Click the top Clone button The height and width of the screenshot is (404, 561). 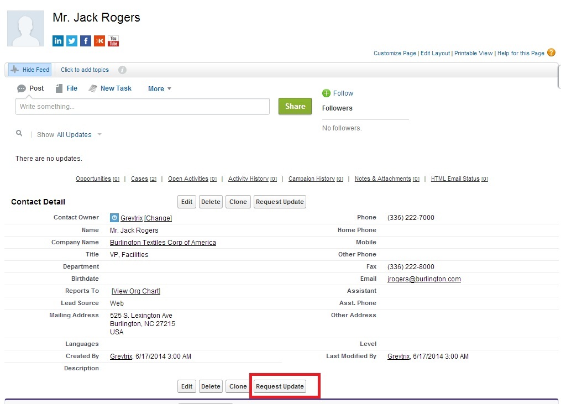click(238, 202)
